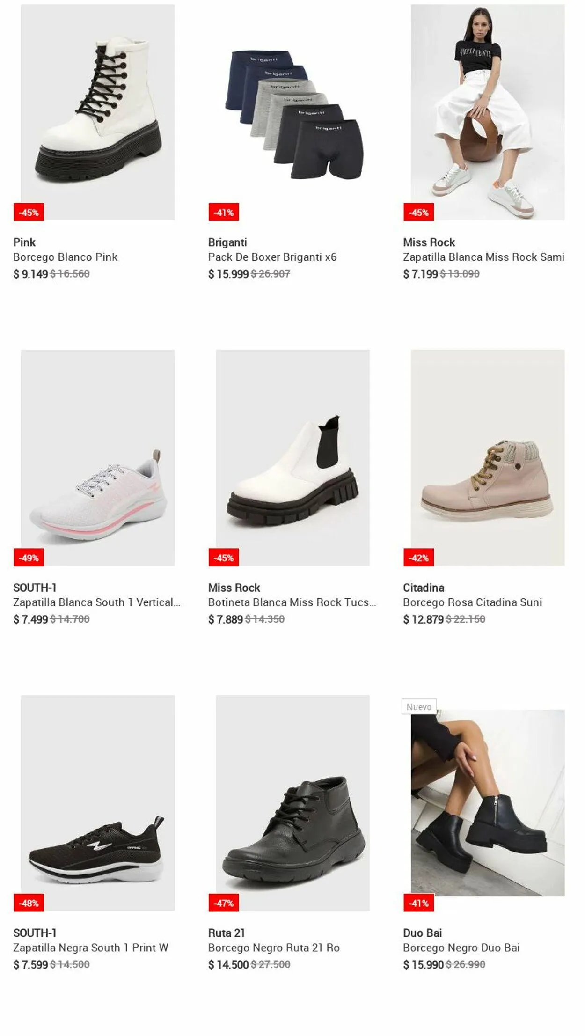The height and width of the screenshot is (1036, 585).
Task: View the black South 1 sneaker image
Action: 98,802
